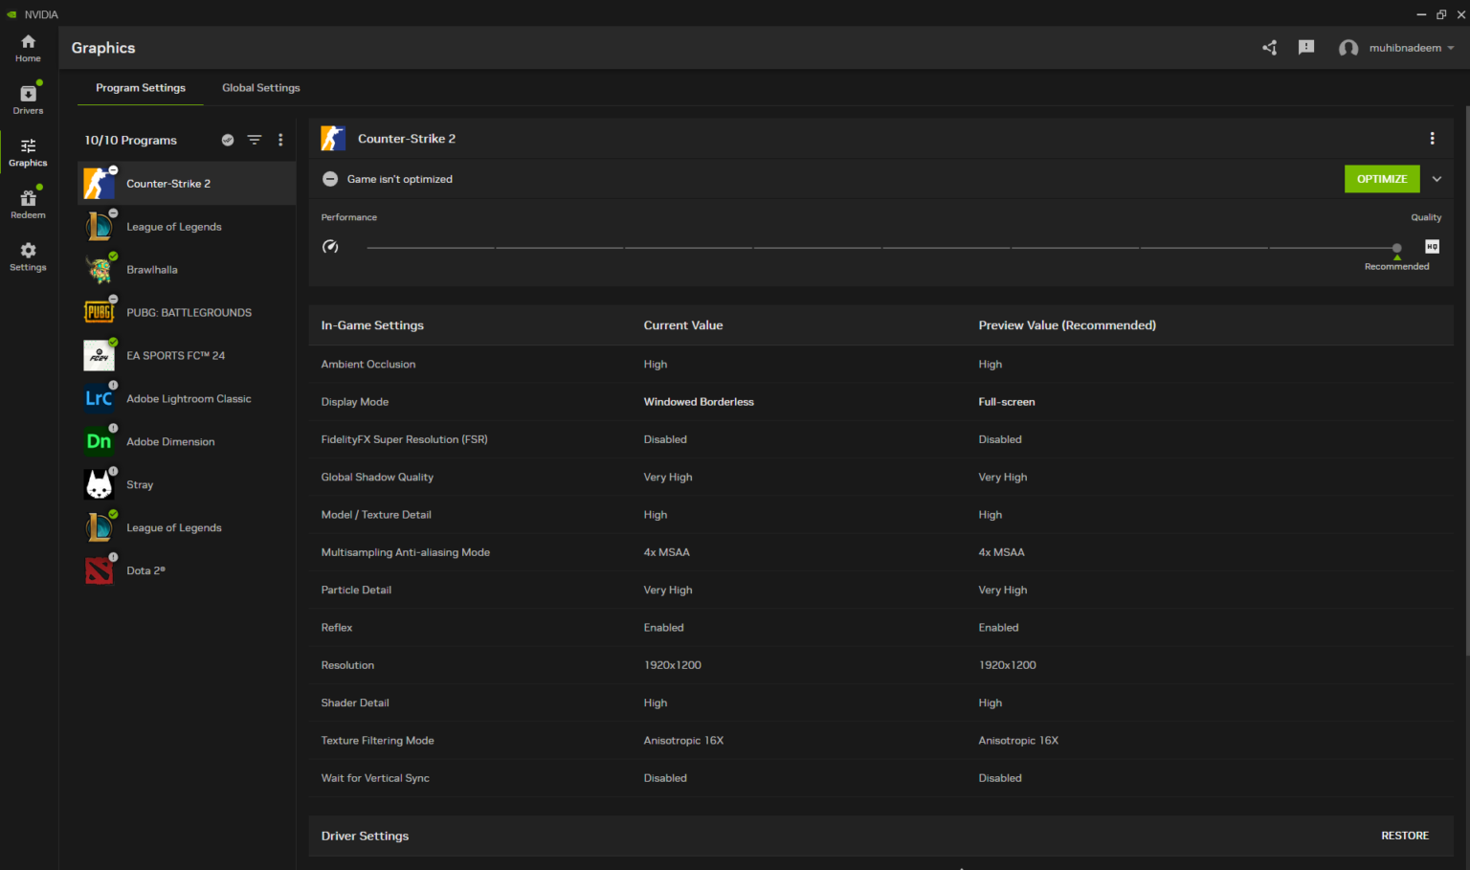1470x870 pixels.
Task: Click RESTORE in Driver Settings
Action: coord(1404,836)
